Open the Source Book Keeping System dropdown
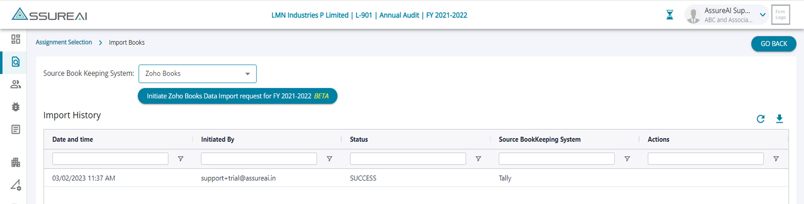This screenshot has width=804, height=204. pyautogui.click(x=197, y=74)
